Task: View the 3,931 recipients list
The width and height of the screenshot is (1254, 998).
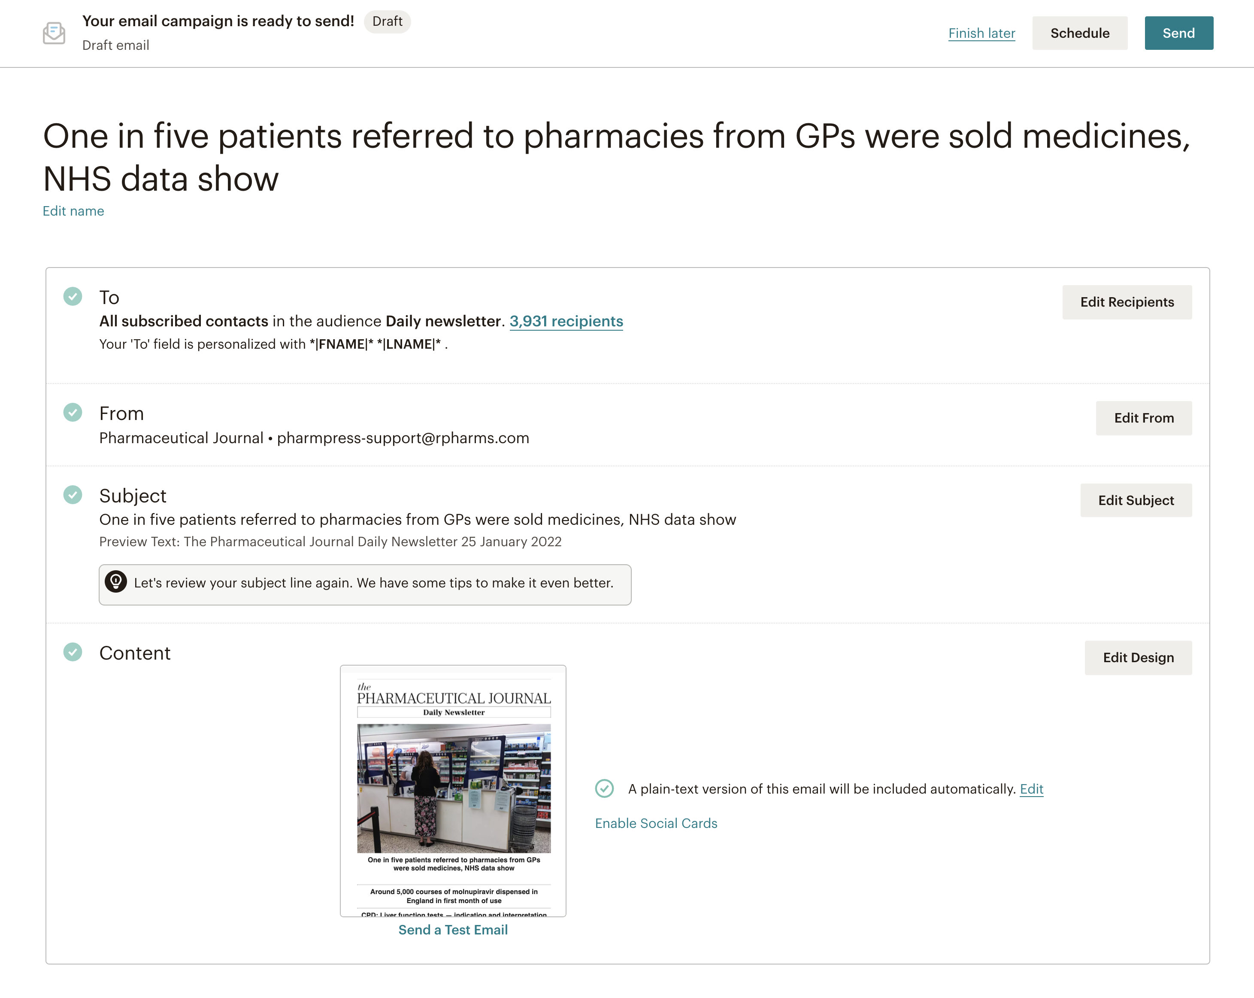Action: click(566, 321)
